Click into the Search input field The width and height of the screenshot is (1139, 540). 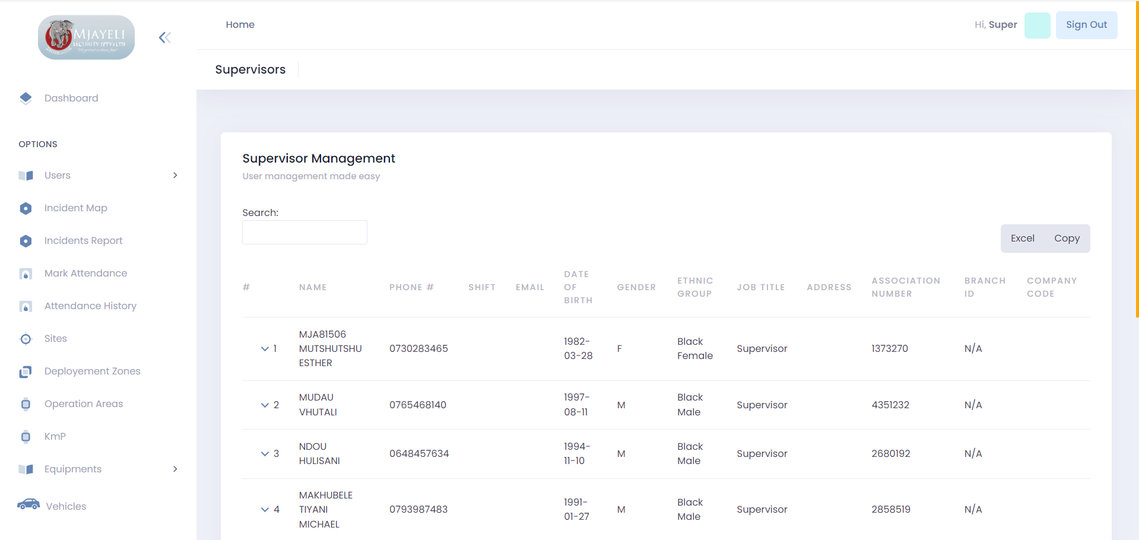tap(304, 233)
